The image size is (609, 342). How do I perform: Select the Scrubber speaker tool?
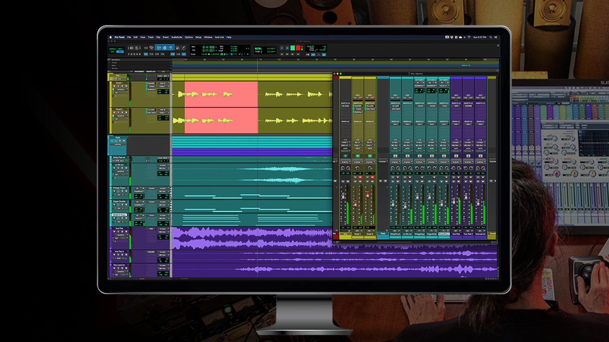pyautogui.click(x=177, y=48)
